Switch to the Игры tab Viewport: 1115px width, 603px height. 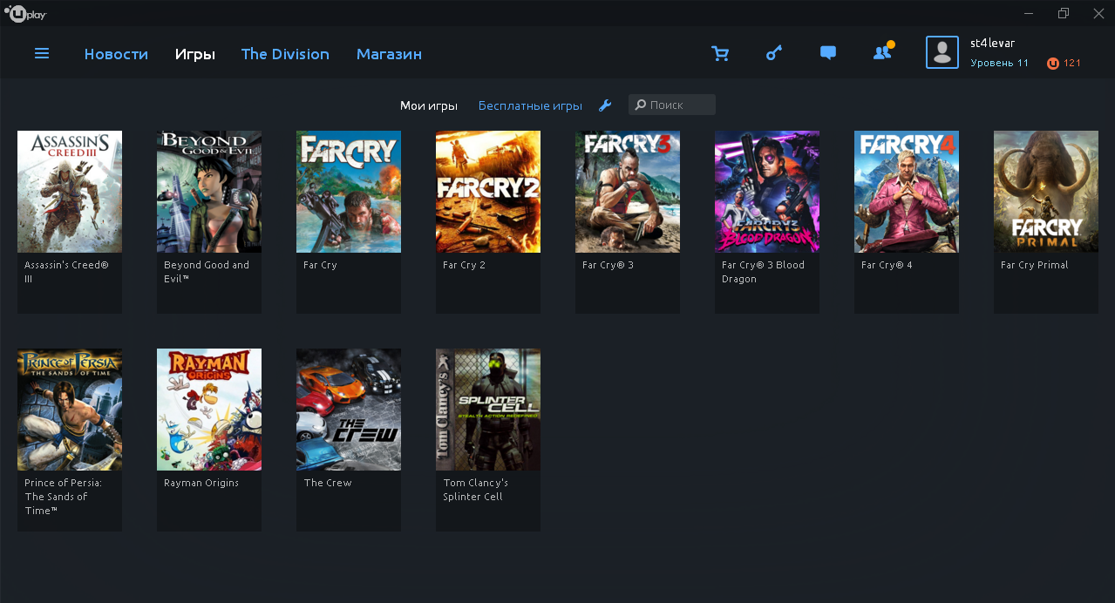pyautogui.click(x=194, y=54)
